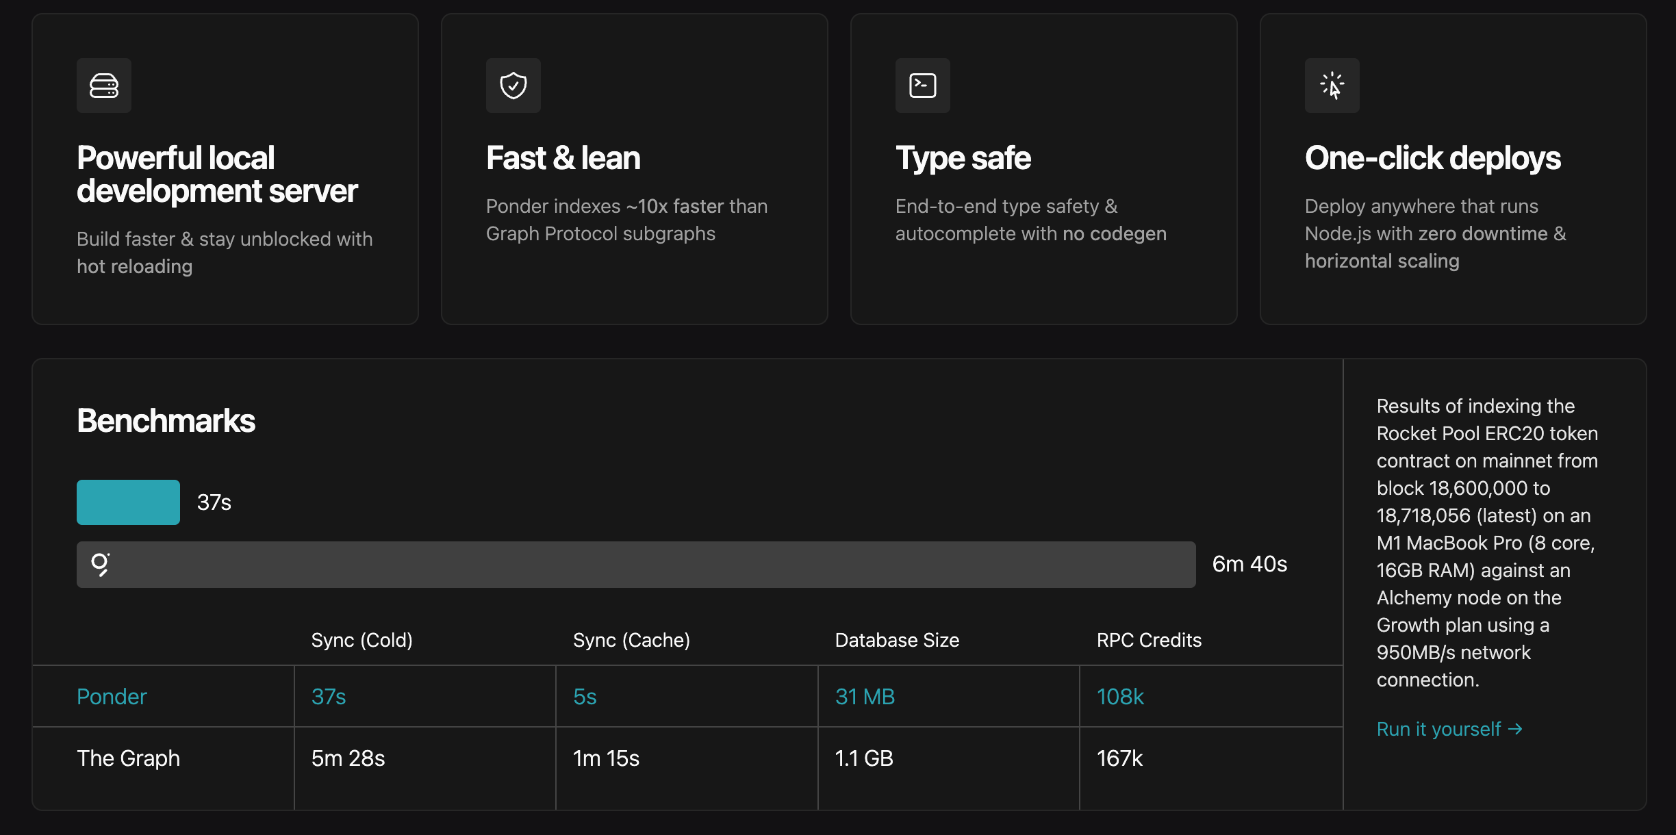Viewport: 1676px width, 835px height.
Task: Click the shield checkmark icon
Action: [x=513, y=86]
